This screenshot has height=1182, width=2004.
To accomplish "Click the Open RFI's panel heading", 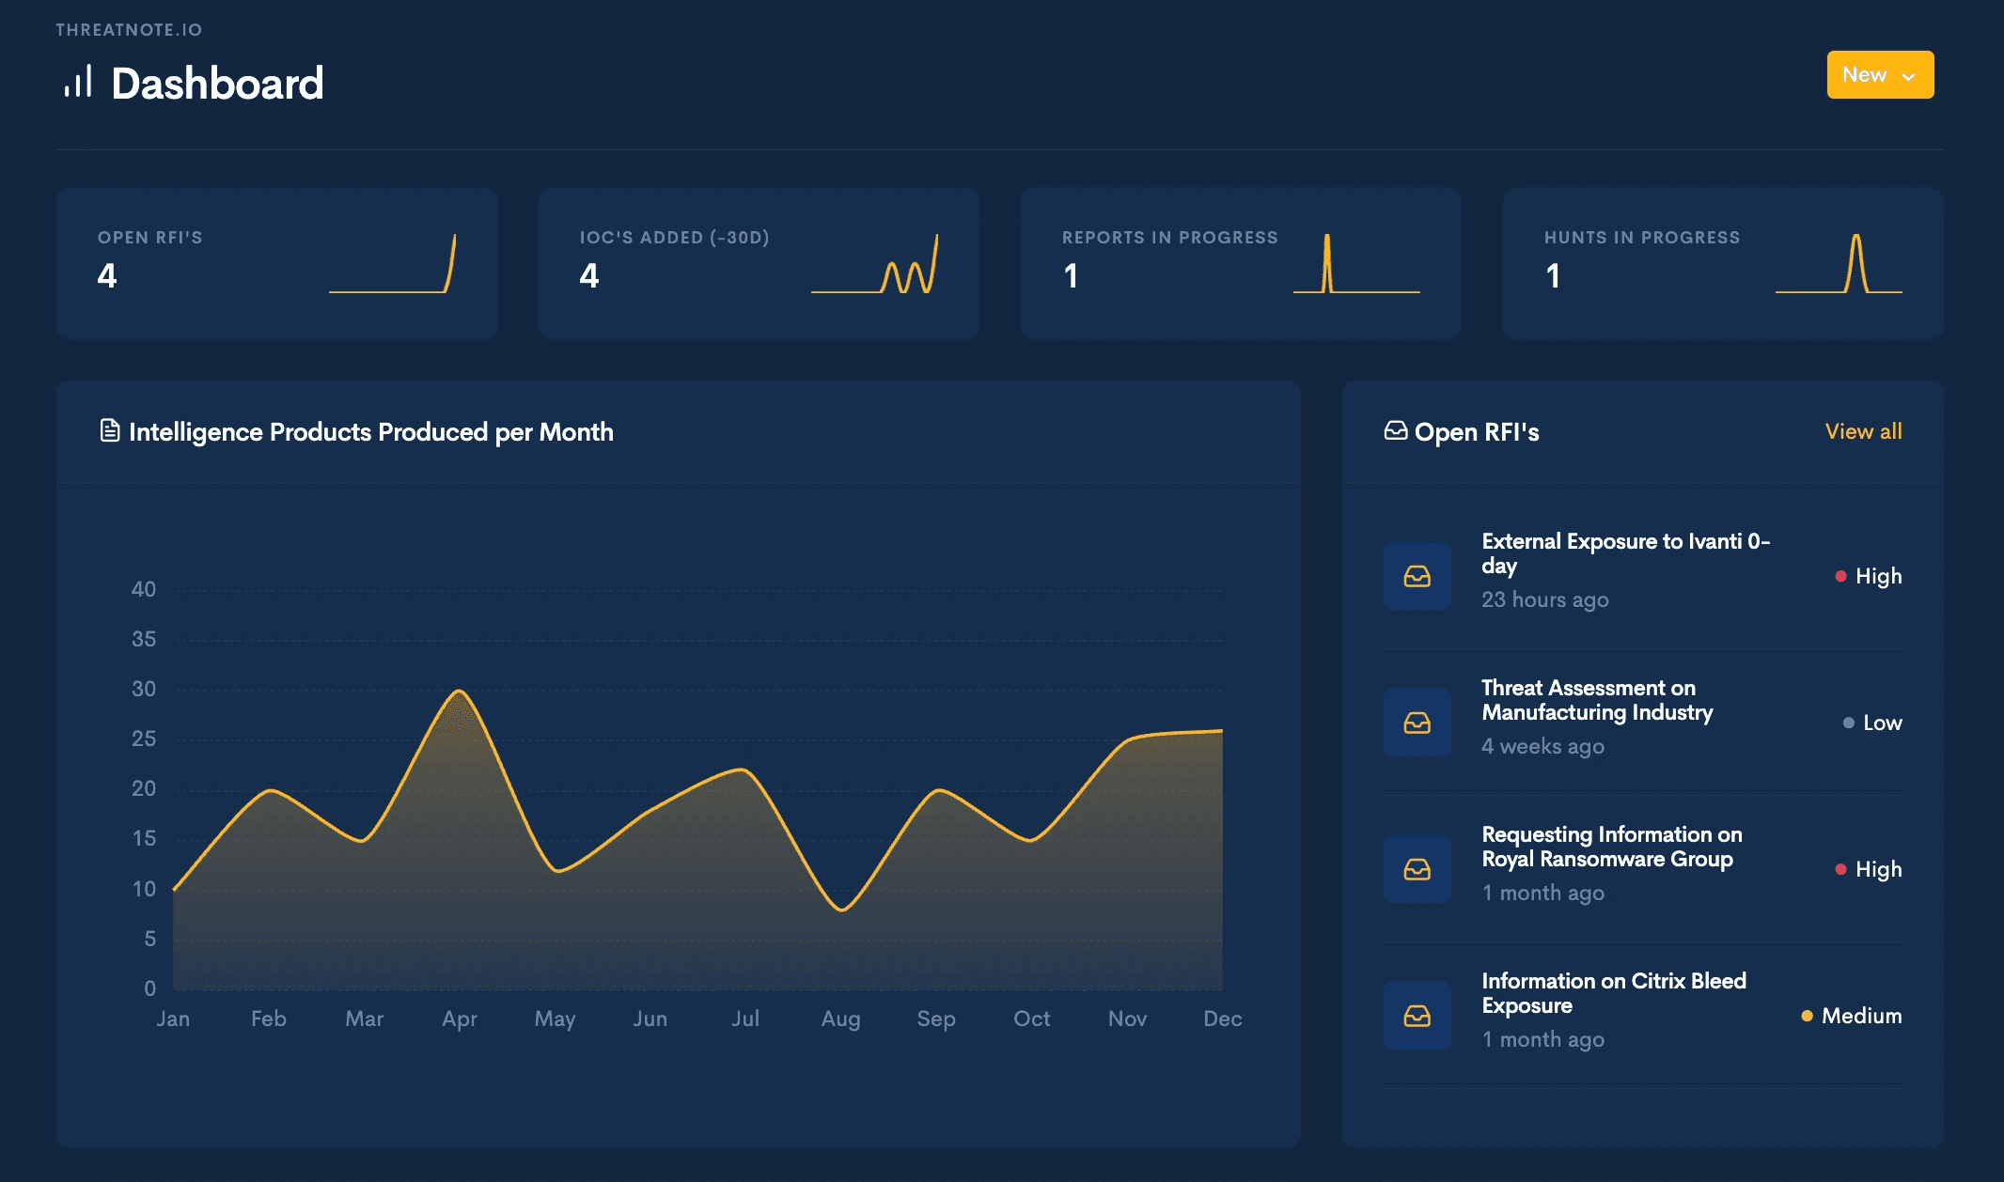I will [1477, 431].
